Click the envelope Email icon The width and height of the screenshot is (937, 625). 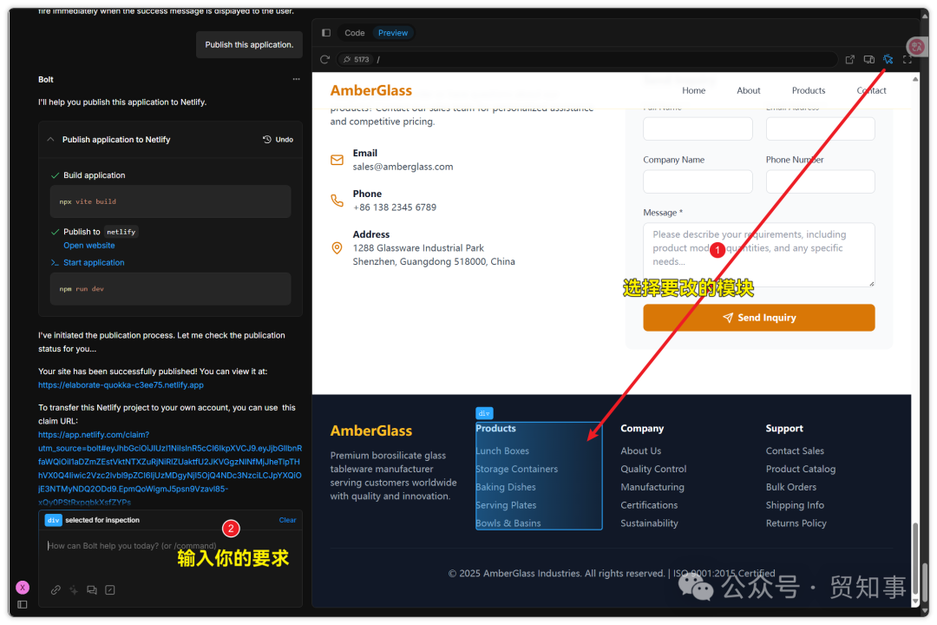[337, 160]
